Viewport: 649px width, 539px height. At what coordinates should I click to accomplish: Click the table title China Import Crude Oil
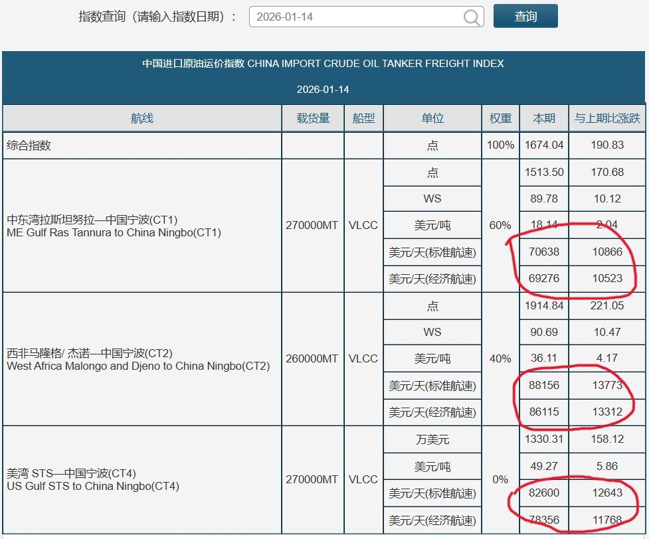click(x=323, y=64)
